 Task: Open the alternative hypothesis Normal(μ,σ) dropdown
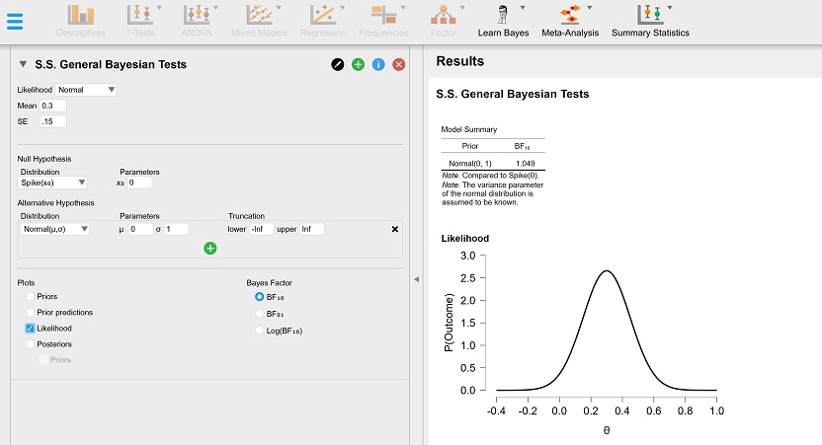point(54,229)
